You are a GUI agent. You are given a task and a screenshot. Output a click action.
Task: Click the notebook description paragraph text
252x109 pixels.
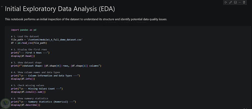tap(86, 19)
